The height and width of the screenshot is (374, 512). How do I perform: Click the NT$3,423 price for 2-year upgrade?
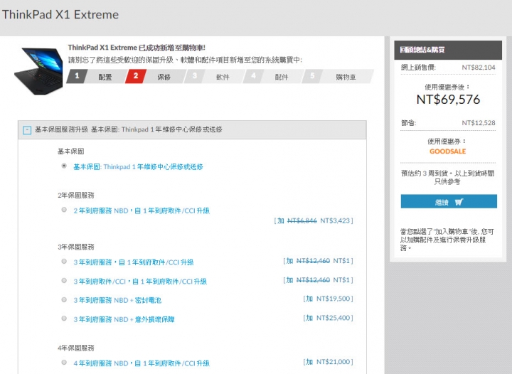click(x=335, y=221)
